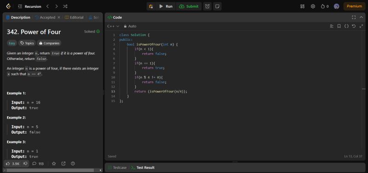This screenshot has height=173, width=368.
Task: Show the Topics tag
Action: pos(27,43)
